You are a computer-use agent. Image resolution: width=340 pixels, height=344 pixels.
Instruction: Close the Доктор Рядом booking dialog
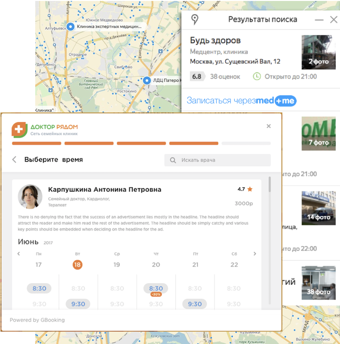269,126
